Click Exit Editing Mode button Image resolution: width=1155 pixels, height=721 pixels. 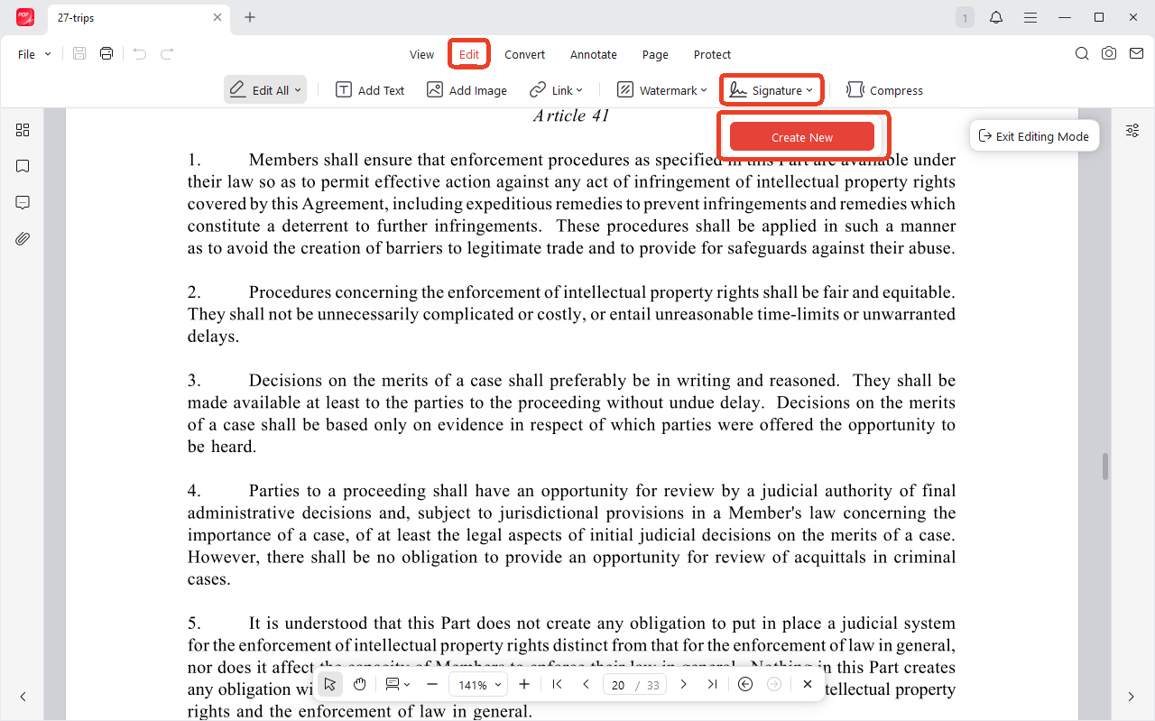1034,136
